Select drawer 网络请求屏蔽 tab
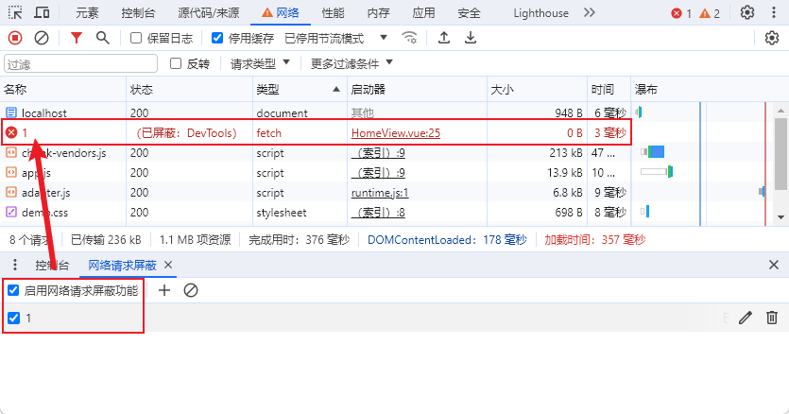The height and width of the screenshot is (414, 789). point(122,266)
